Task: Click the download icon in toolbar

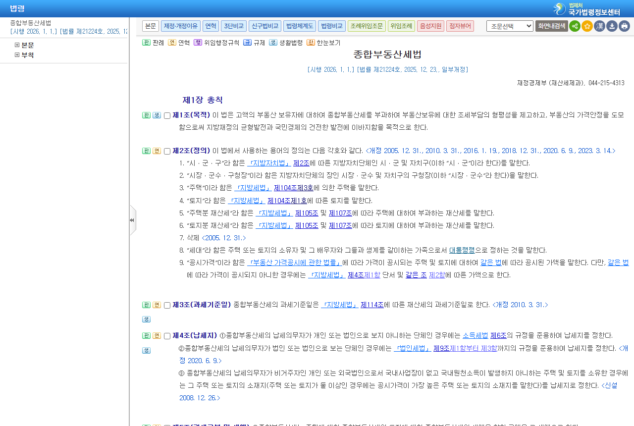Action: tap(612, 26)
